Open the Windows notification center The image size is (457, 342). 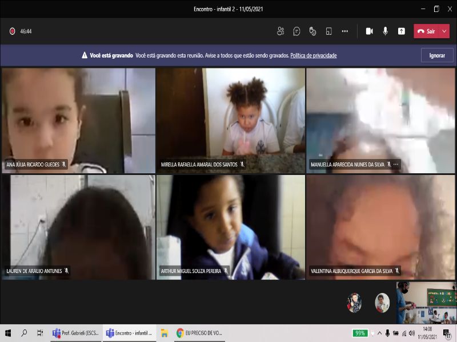tap(446, 333)
